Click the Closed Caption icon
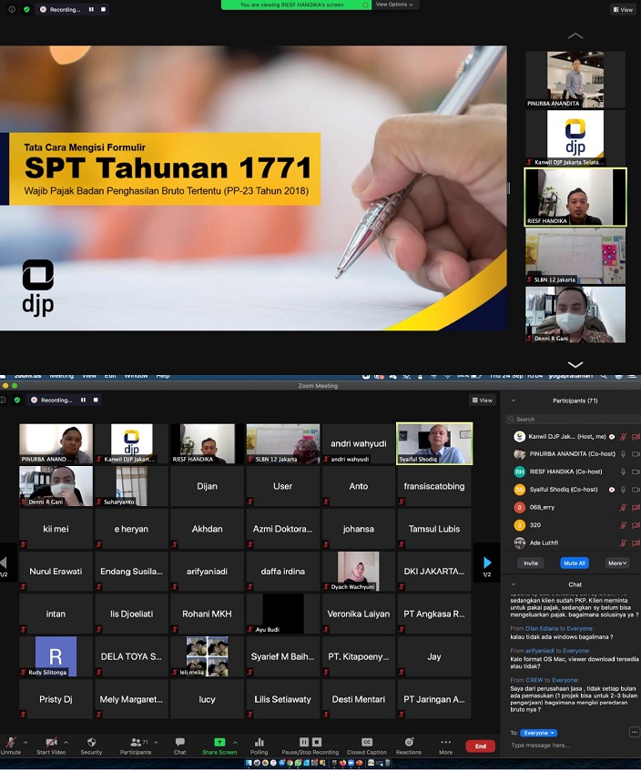 [x=367, y=742]
